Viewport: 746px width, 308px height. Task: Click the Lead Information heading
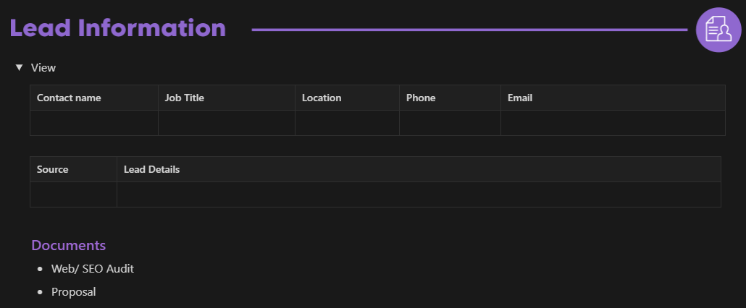tap(118, 28)
